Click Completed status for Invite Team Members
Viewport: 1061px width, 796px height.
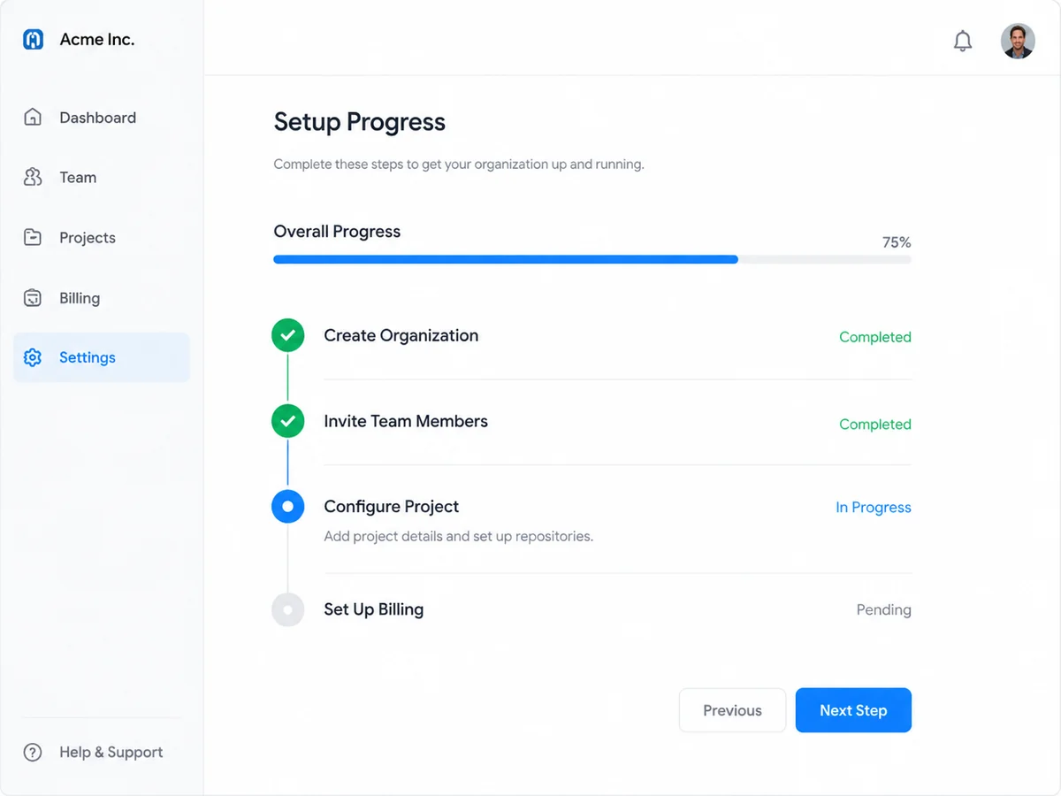click(x=875, y=425)
